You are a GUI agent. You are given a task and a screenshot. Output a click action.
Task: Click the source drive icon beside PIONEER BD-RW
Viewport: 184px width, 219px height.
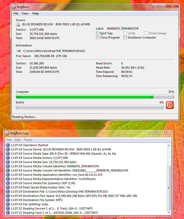tap(18, 25)
